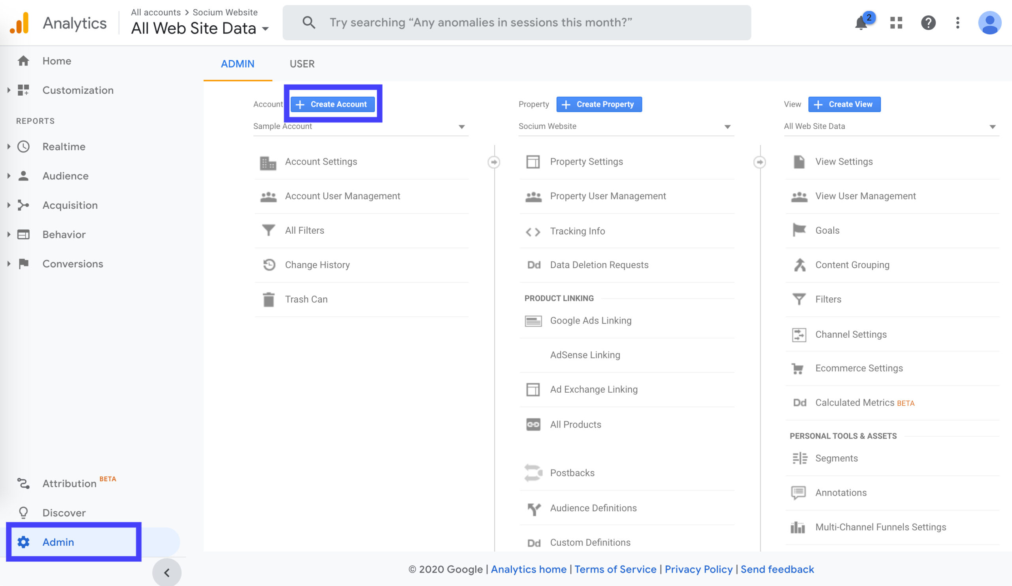The width and height of the screenshot is (1012, 586).
Task: Expand the Customization menu arrow
Action: pyautogui.click(x=8, y=90)
